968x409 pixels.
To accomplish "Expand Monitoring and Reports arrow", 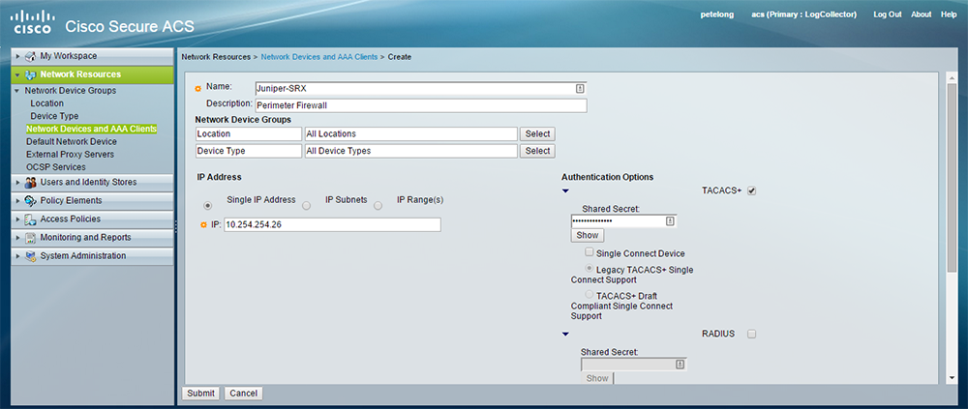I will click(x=17, y=238).
